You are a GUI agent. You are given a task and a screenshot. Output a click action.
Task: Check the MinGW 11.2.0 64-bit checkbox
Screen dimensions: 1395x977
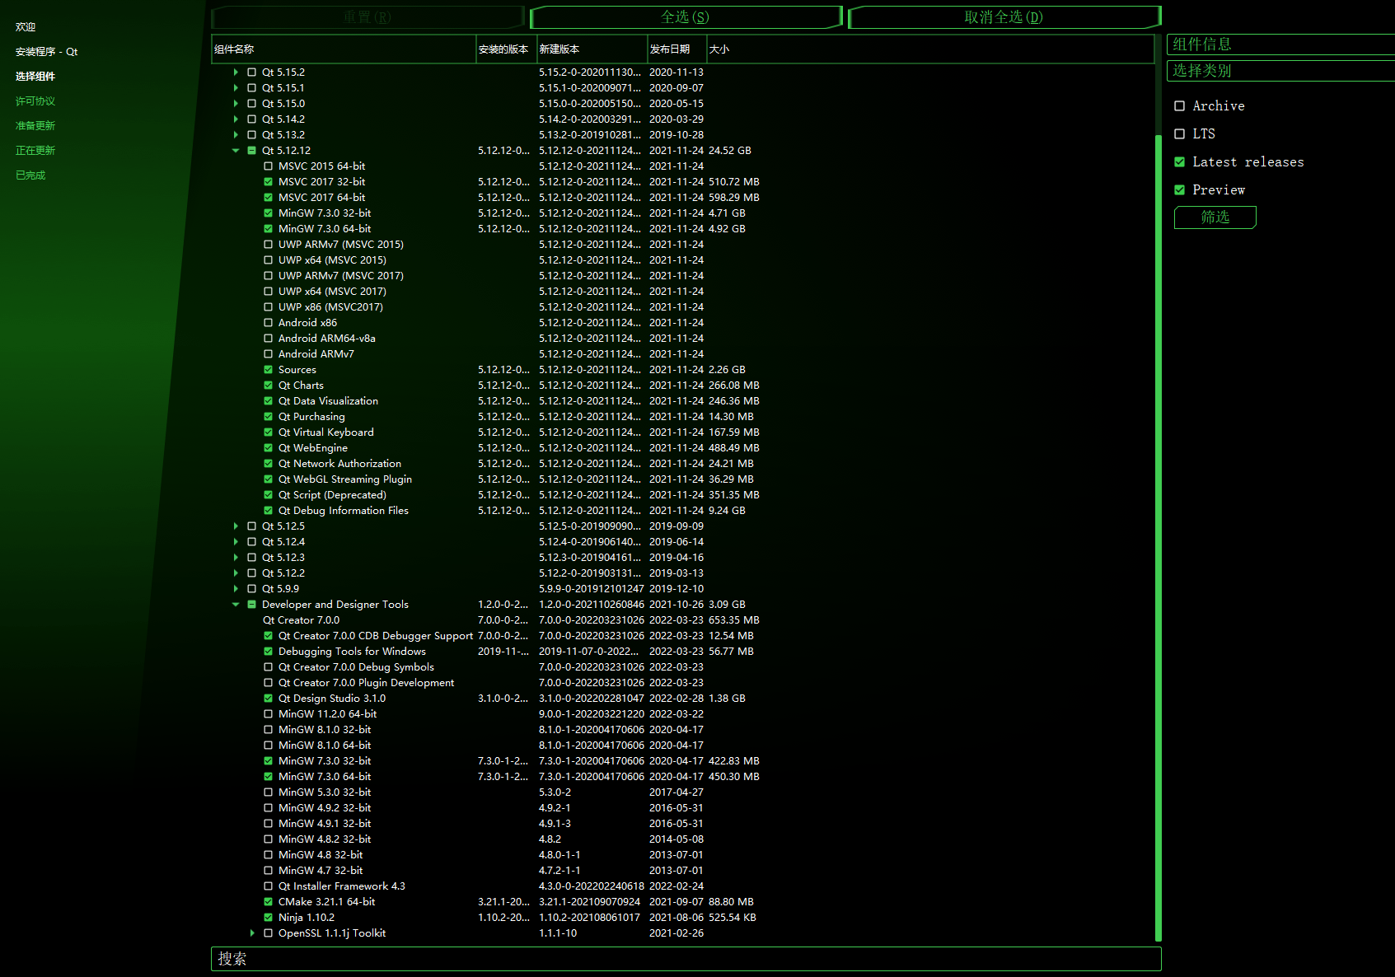coord(268,714)
